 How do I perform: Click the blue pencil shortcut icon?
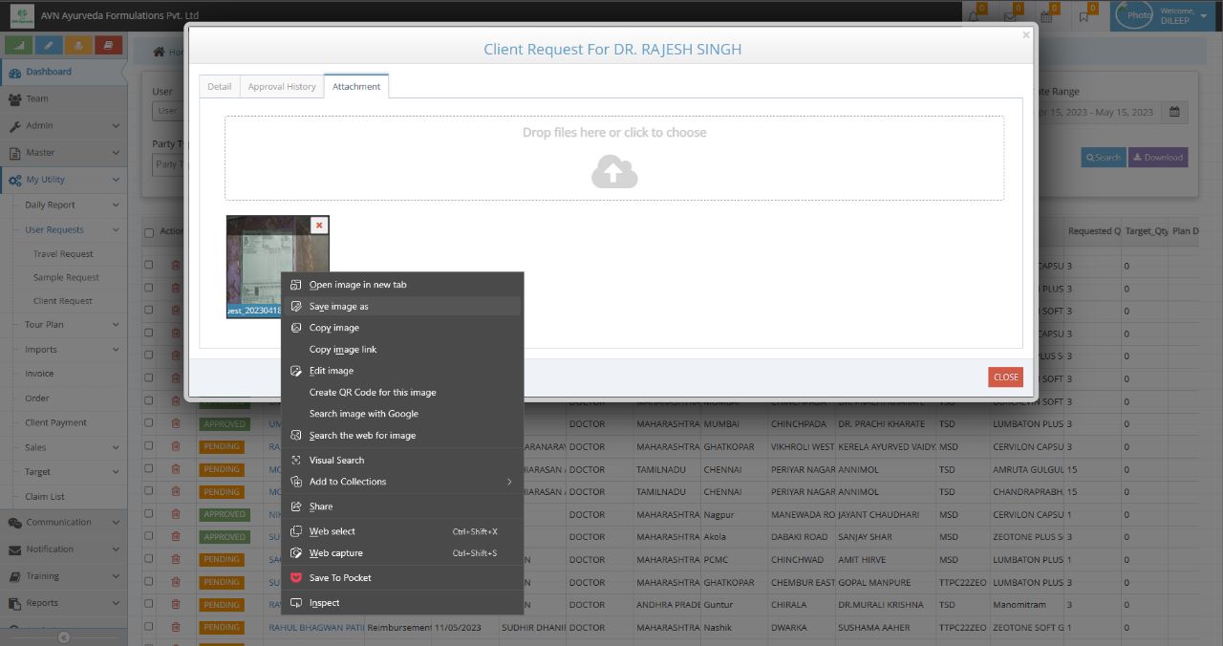tap(49, 45)
